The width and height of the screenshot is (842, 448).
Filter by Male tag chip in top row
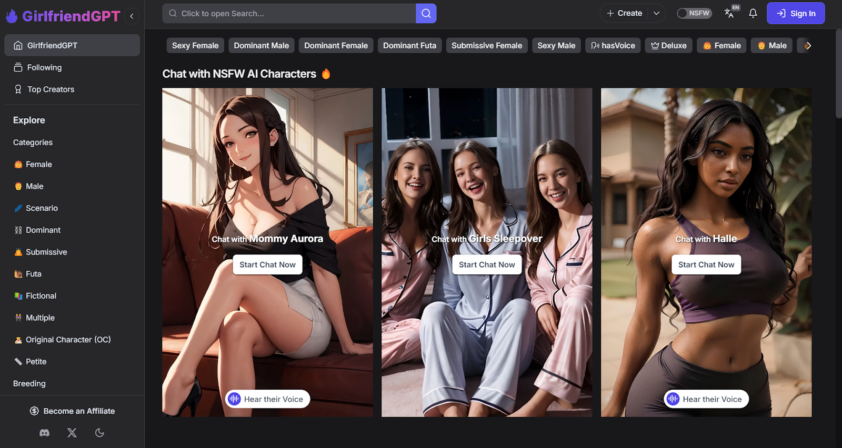tap(772, 46)
